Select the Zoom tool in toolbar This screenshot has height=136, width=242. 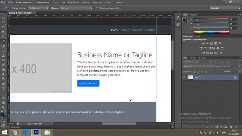3,107
